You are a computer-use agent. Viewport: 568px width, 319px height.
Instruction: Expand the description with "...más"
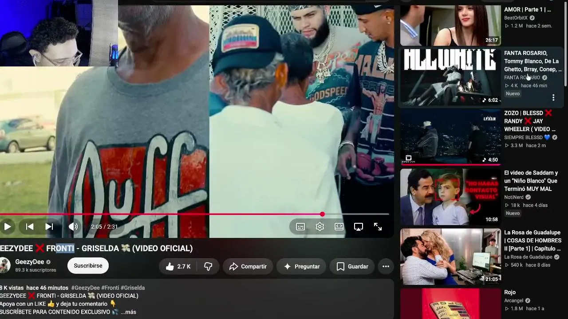pyautogui.click(x=128, y=312)
